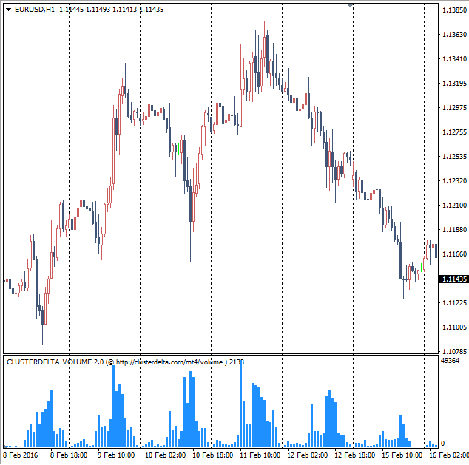Click the price scale value 1.12320

pos(454,181)
